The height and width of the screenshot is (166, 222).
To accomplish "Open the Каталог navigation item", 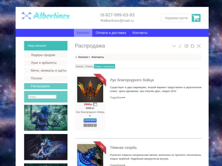I will tap(83, 33).
